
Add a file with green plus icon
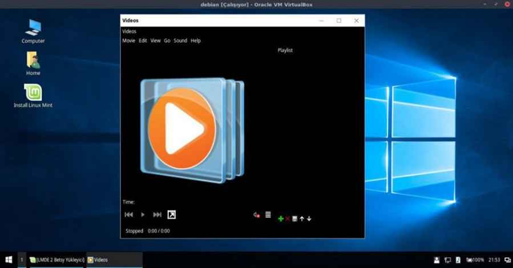[x=281, y=218]
